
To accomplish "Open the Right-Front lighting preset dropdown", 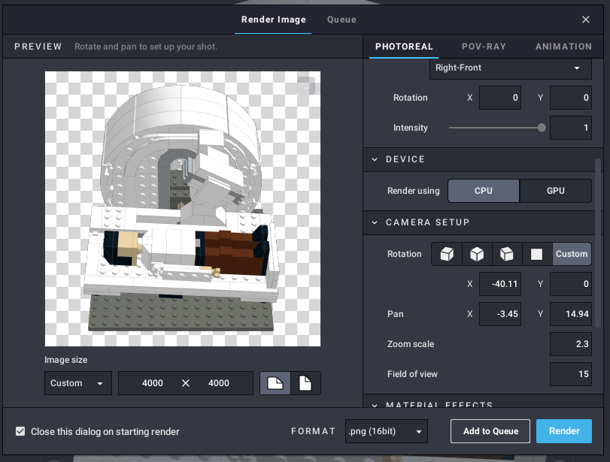I will coord(511,68).
